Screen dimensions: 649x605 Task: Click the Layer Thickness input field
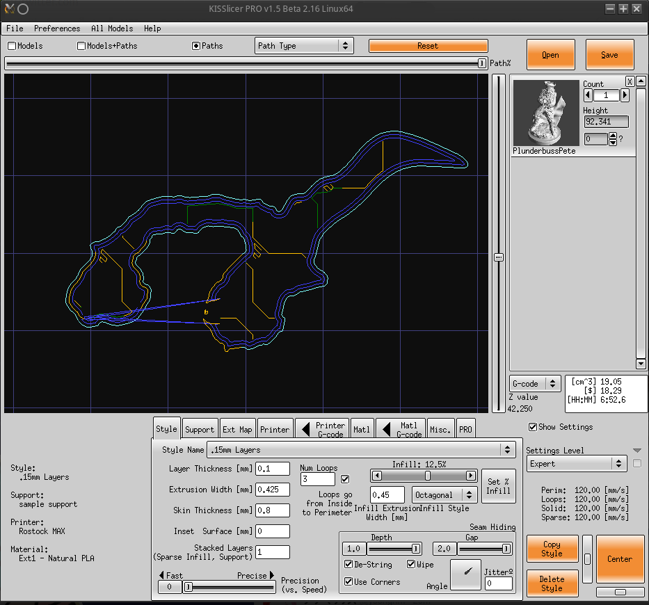pyautogui.click(x=273, y=469)
